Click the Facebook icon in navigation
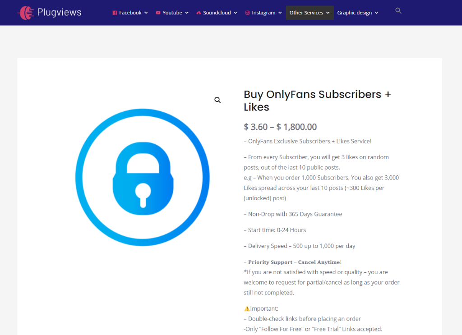462x335 pixels. pyautogui.click(x=115, y=13)
